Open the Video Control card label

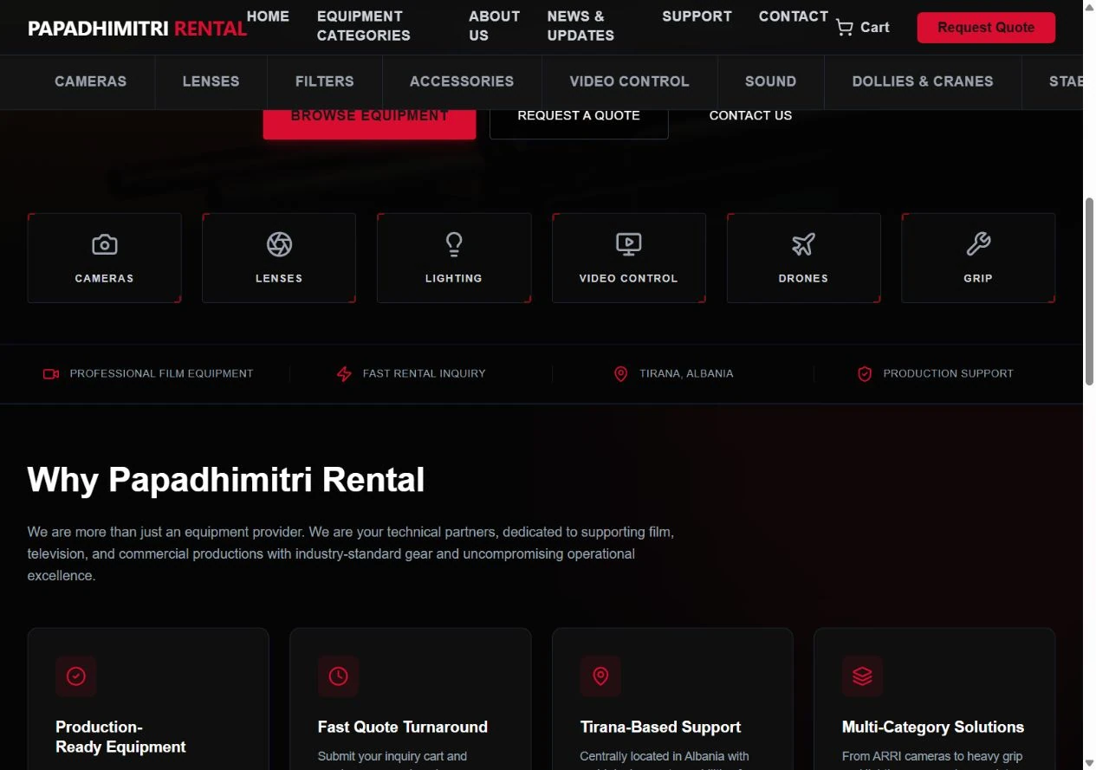tap(629, 279)
